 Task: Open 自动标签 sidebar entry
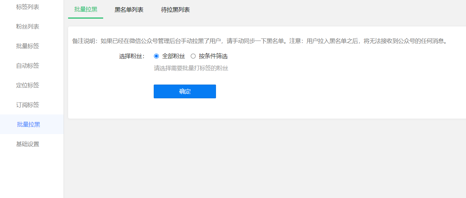pos(28,66)
